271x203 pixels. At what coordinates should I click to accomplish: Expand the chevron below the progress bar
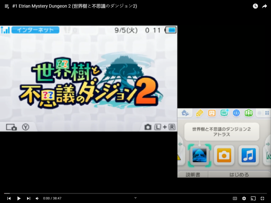point(135,198)
